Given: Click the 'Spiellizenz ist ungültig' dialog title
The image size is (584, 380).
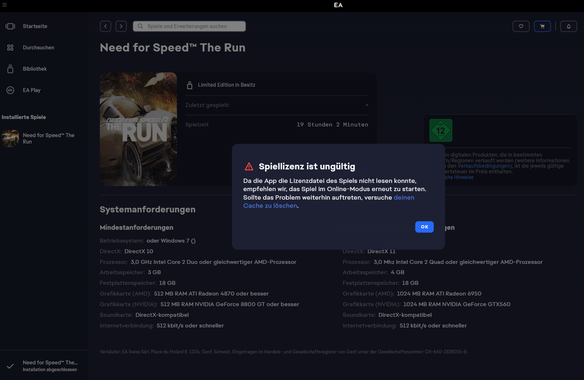Looking at the screenshot, I should (307, 167).
